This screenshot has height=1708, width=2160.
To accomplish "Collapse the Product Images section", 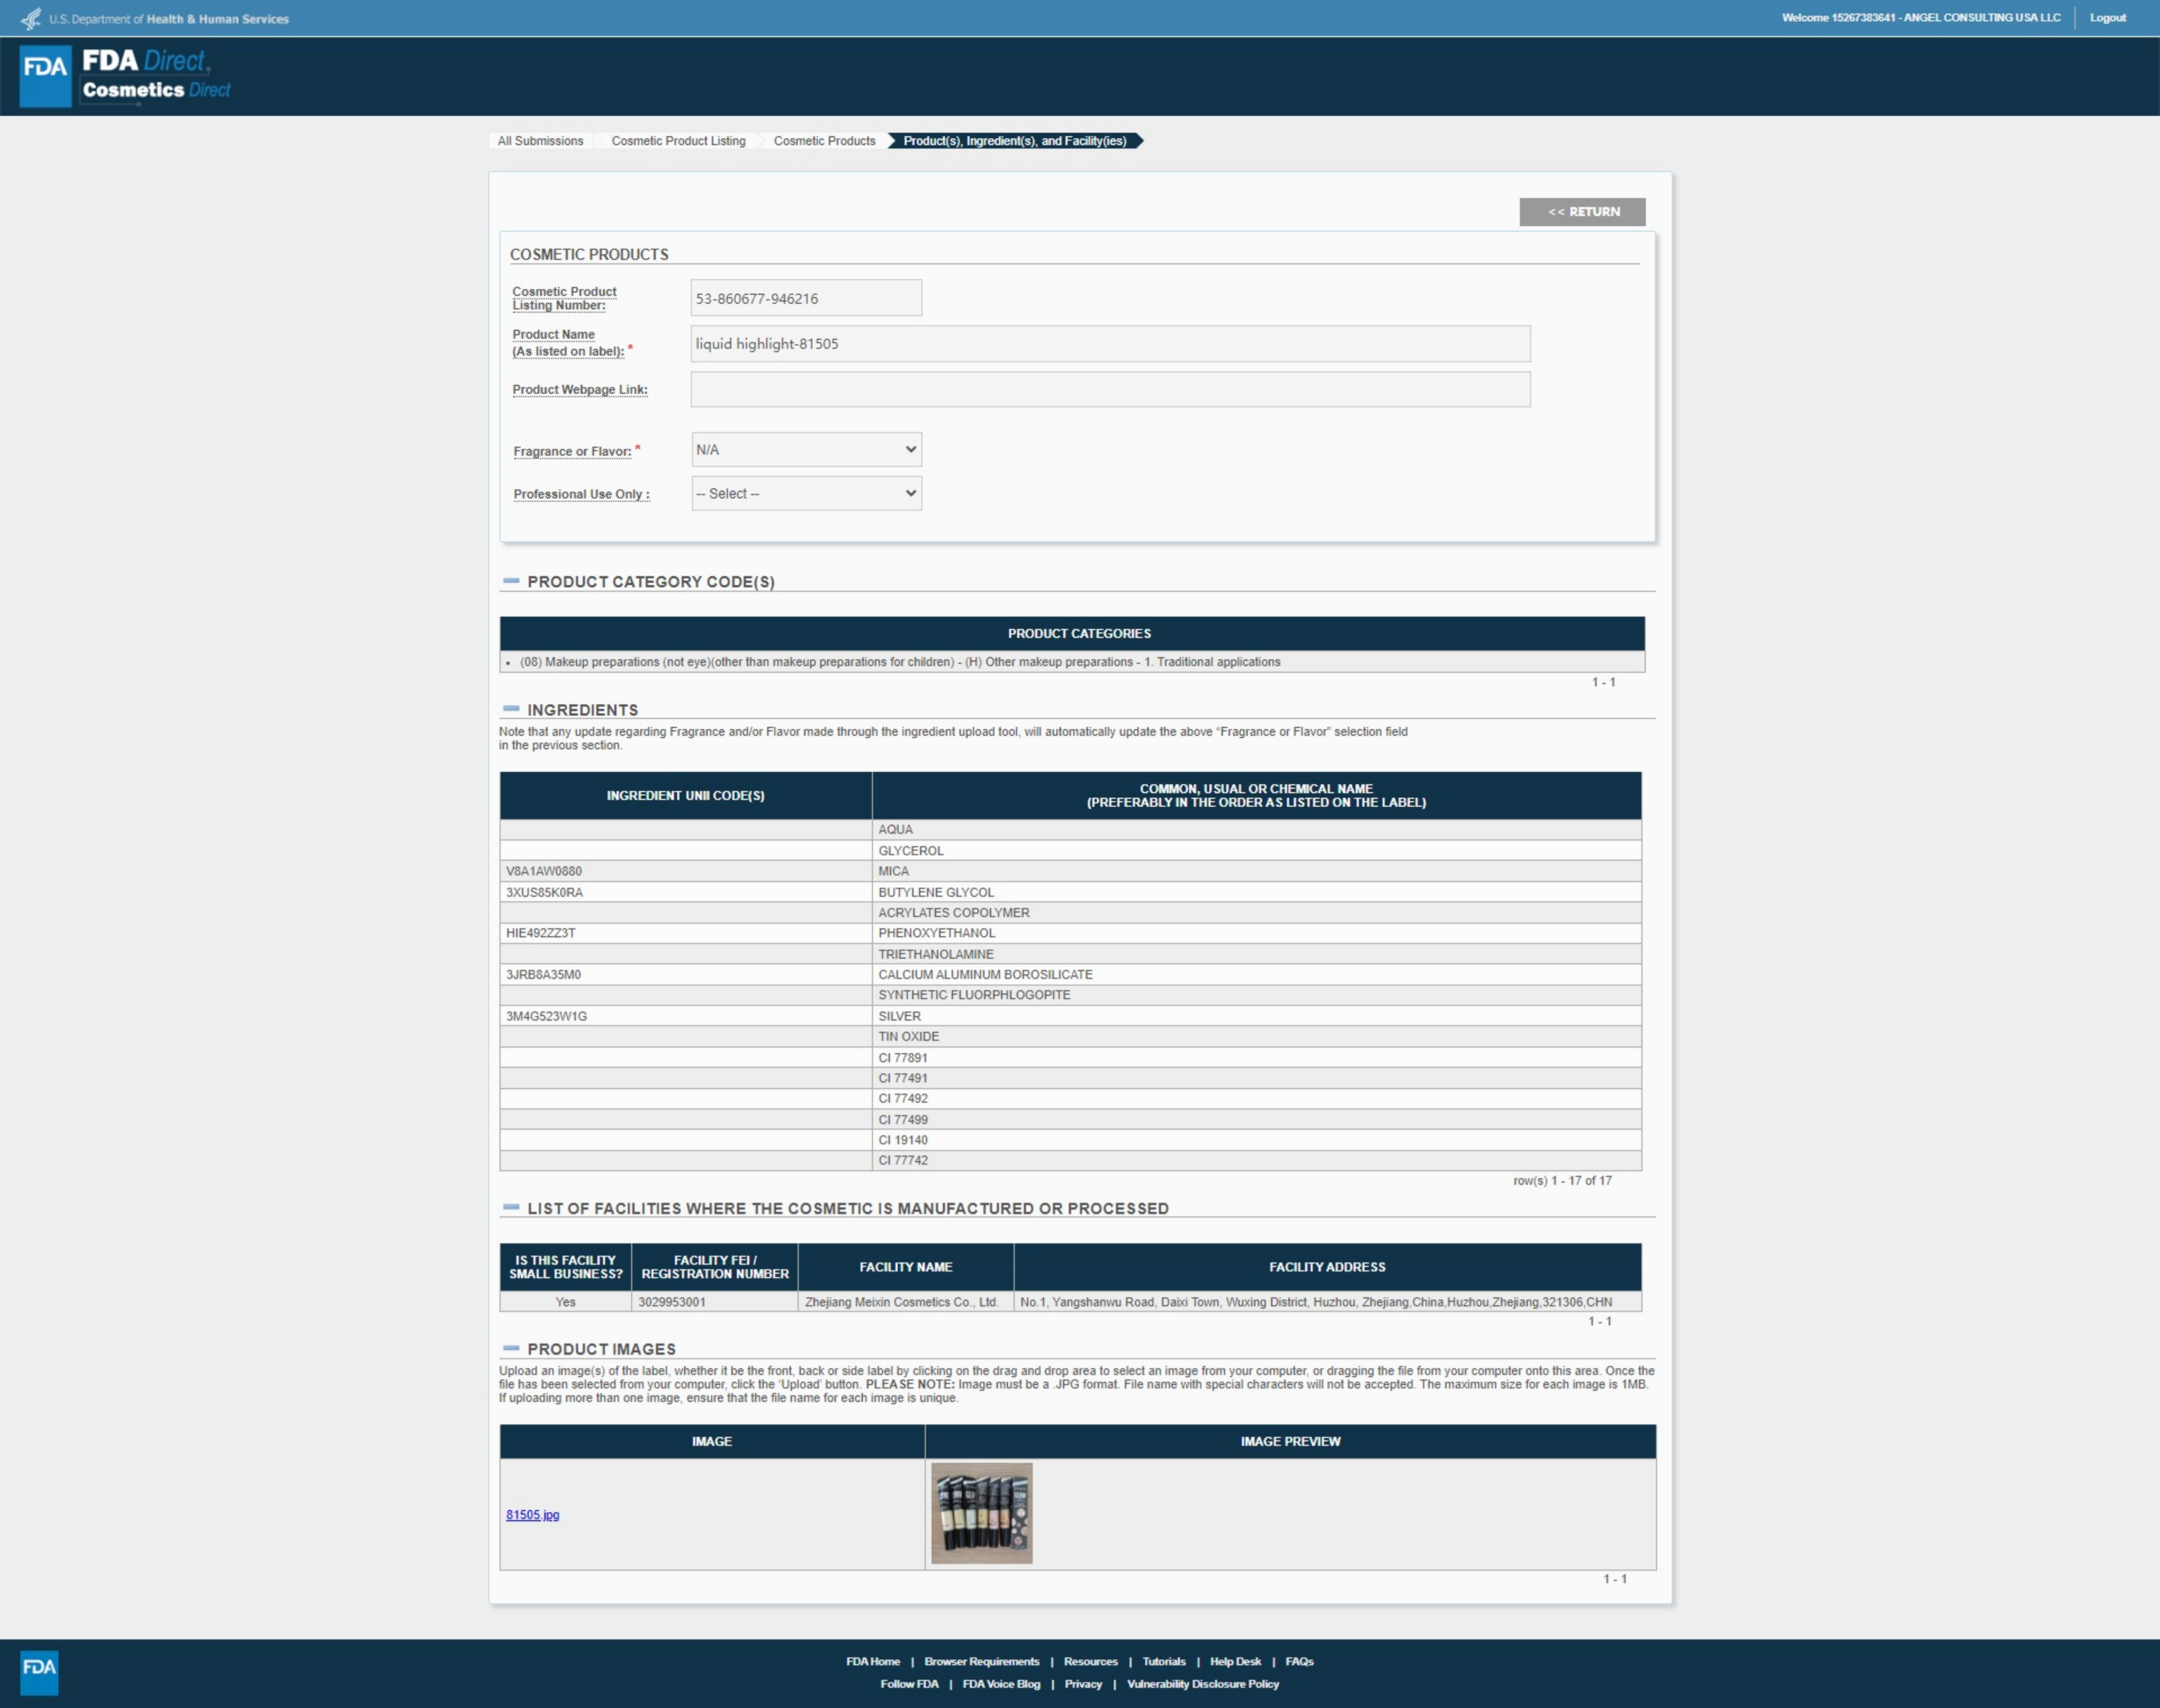I will click(x=511, y=1348).
